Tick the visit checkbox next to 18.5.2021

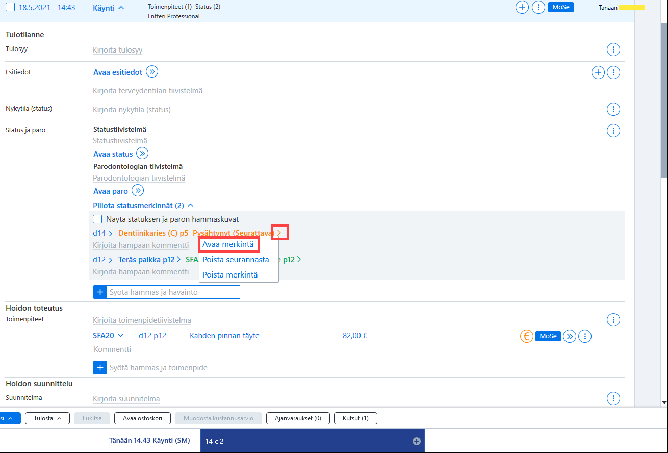(10, 8)
